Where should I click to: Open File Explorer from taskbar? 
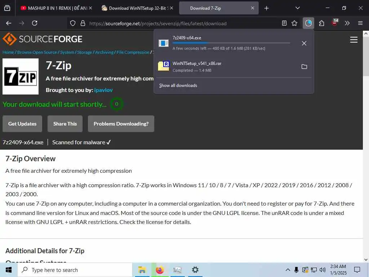click(x=142, y=270)
